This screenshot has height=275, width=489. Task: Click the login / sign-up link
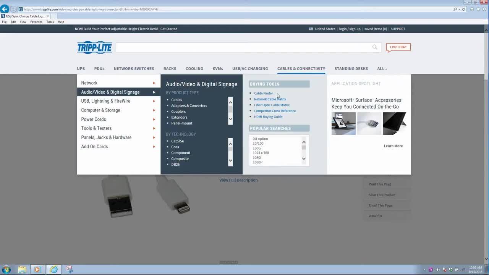tap(350, 29)
